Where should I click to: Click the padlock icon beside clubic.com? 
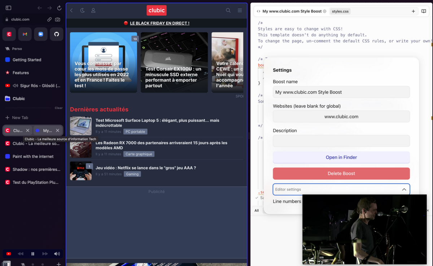(x=7, y=19)
